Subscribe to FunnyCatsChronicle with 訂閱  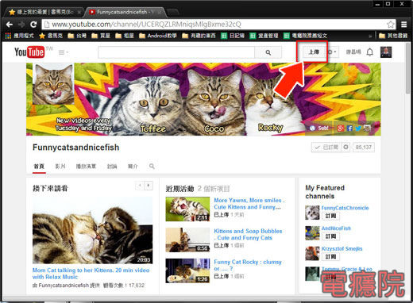(330, 216)
